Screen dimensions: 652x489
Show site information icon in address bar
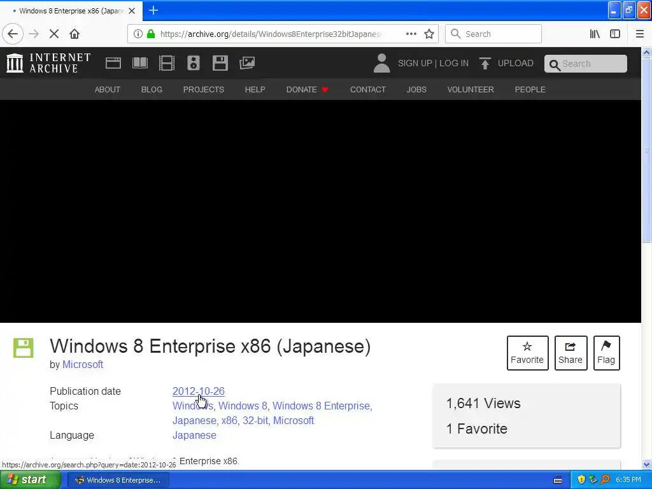pos(138,34)
